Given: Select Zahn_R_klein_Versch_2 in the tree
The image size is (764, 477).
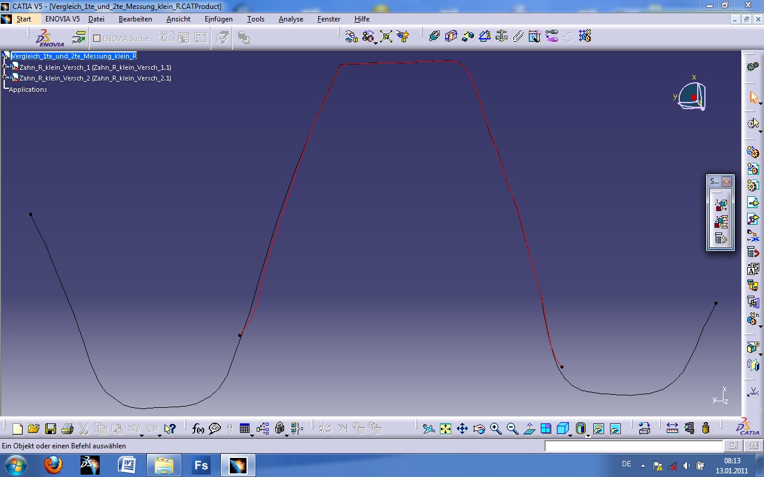Looking at the screenshot, I should [95, 78].
